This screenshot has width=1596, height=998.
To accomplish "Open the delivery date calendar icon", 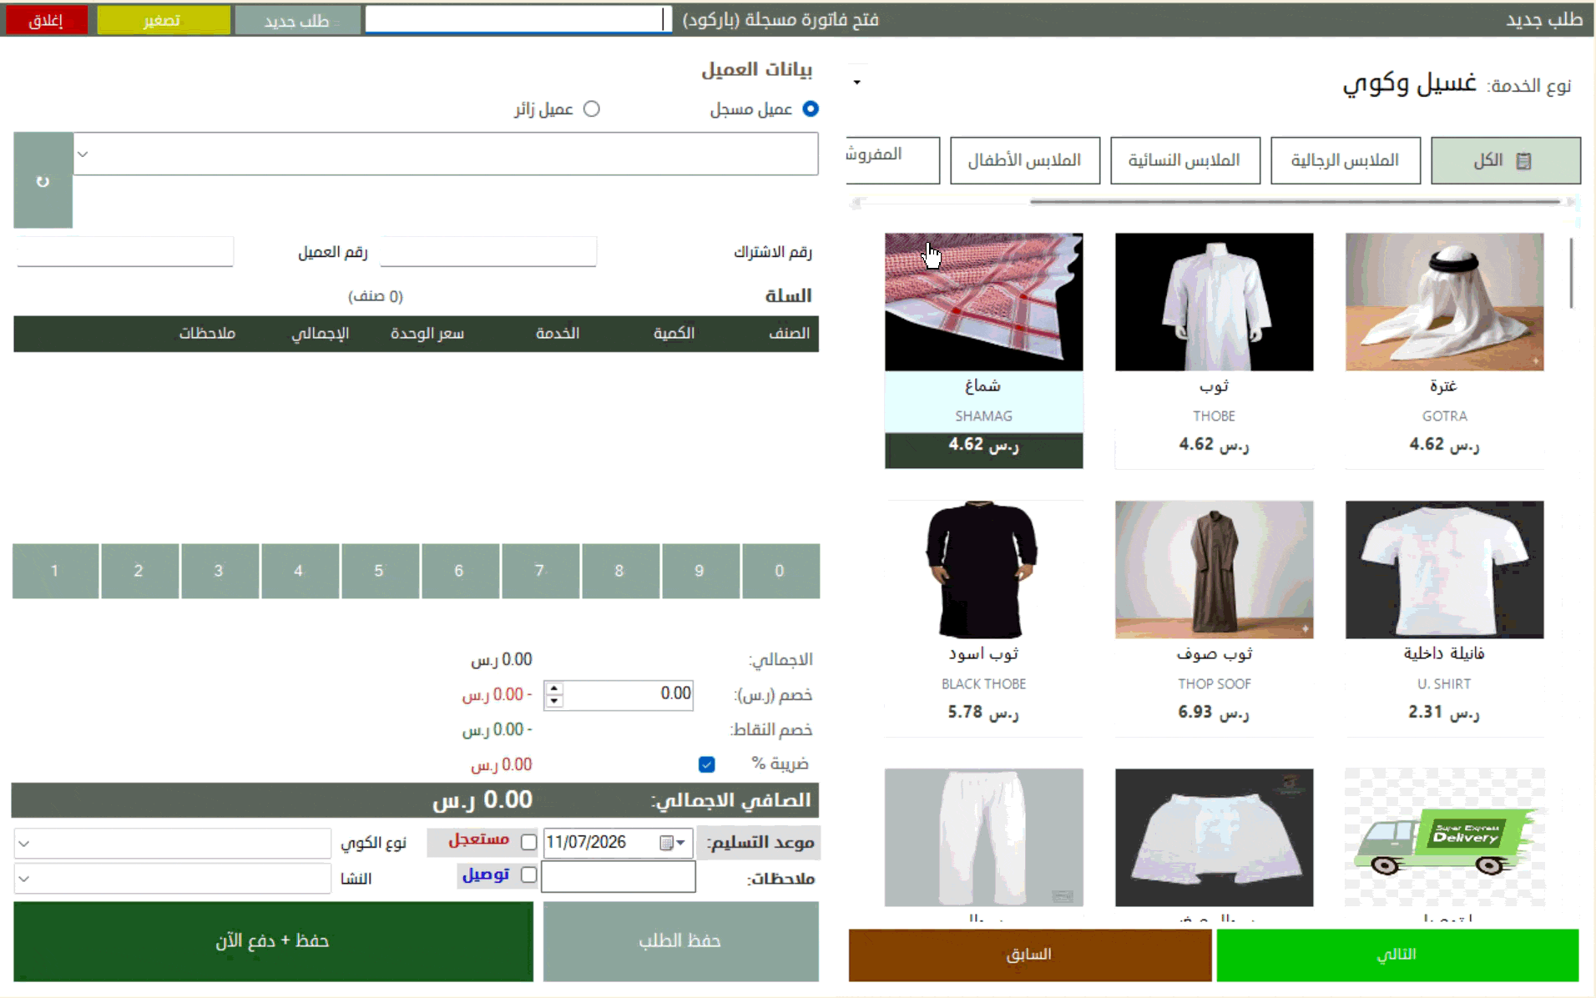I will pyautogui.click(x=666, y=843).
